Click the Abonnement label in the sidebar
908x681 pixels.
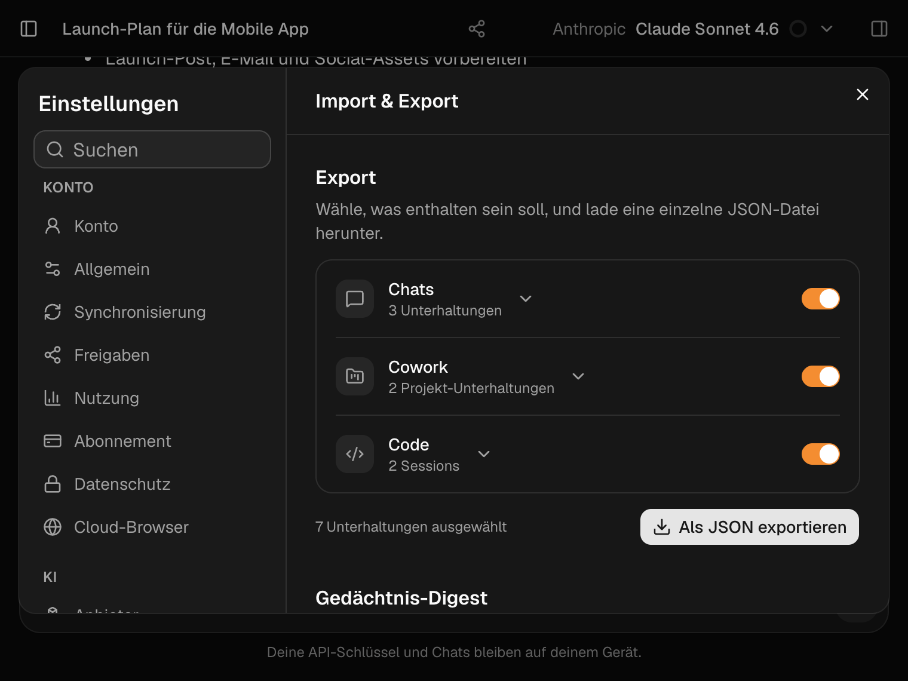click(x=122, y=441)
